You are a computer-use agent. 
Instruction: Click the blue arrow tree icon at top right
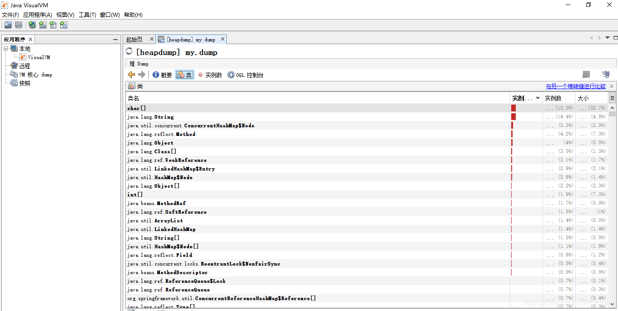point(606,75)
